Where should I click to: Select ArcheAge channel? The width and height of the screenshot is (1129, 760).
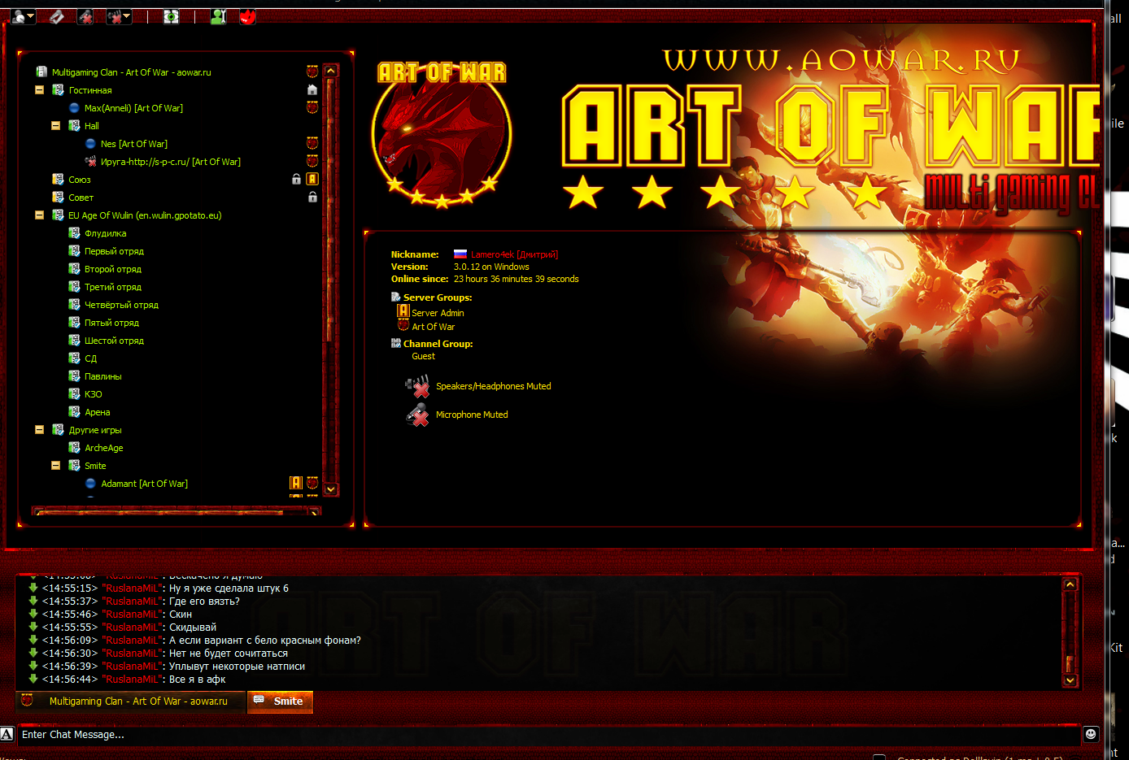[103, 448]
